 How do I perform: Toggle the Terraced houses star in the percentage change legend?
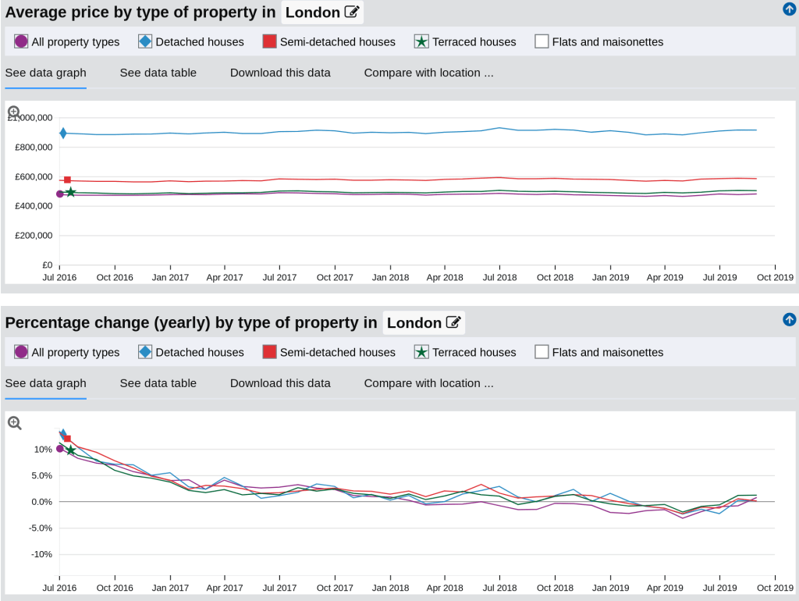(x=421, y=352)
